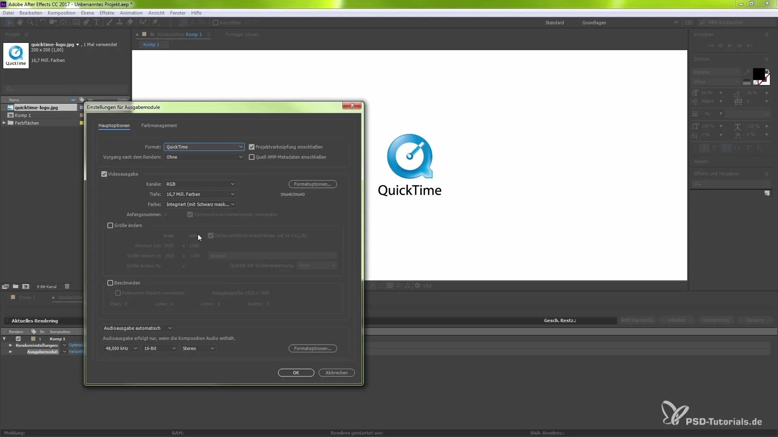Select the Clone Stamp tool
This screenshot has width=778, height=437.
click(120, 22)
